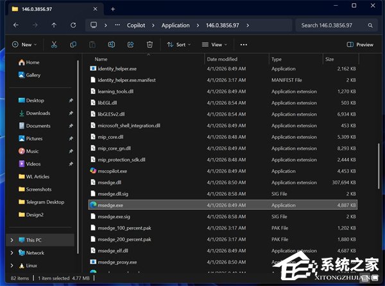Image resolution: width=385 pixels, height=286 pixels.
Task: Click the msedge_proxy.exe file icon
Action: (x=93, y=262)
